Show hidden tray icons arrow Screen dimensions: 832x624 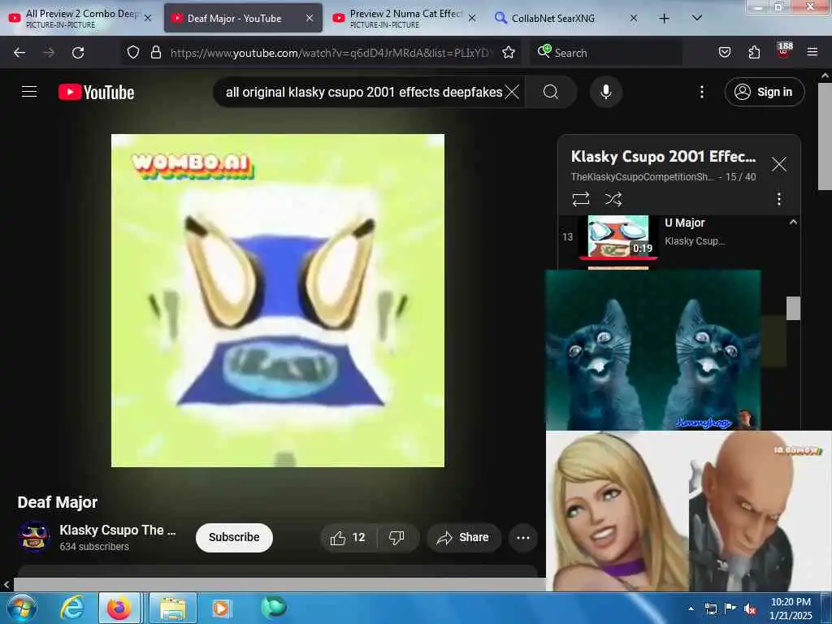tap(691, 609)
